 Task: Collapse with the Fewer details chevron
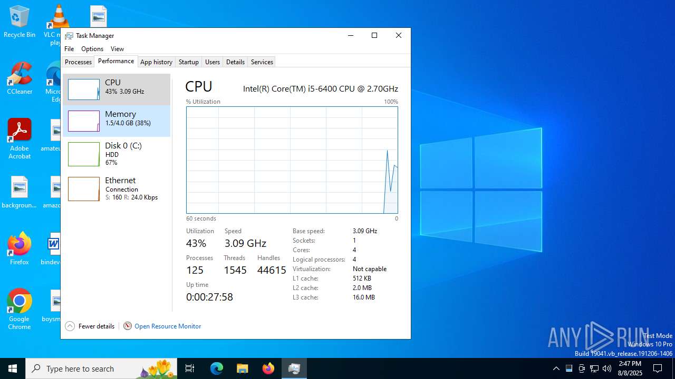pos(70,326)
